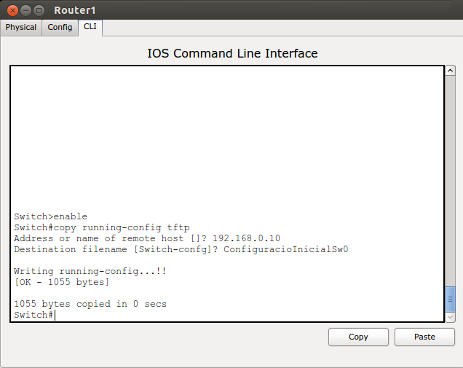The height and width of the screenshot is (368, 463).
Task: Click the remote host address 192.168.0.10 line
Action: click(146, 238)
